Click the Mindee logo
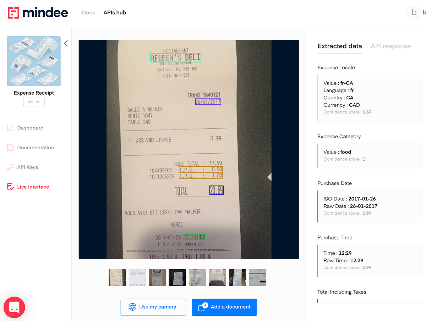Image resolution: width=426 pixels, height=321 pixels. click(38, 12)
